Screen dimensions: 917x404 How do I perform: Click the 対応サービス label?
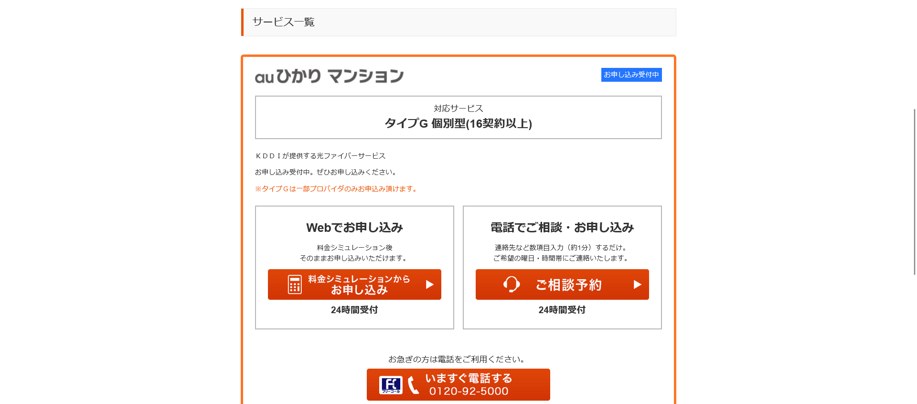tap(458, 109)
